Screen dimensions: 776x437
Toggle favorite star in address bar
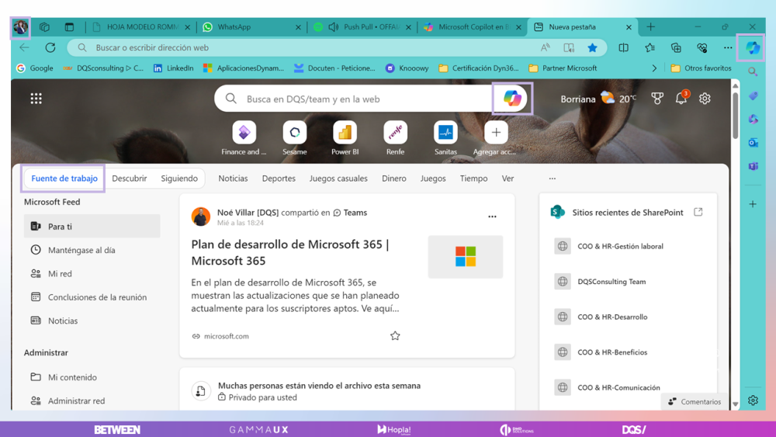click(x=593, y=47)
